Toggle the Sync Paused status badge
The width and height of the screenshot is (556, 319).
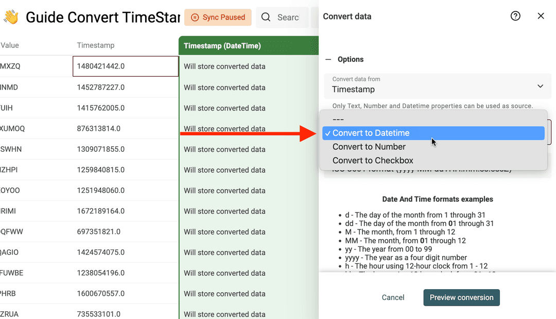tap(218, 17)
